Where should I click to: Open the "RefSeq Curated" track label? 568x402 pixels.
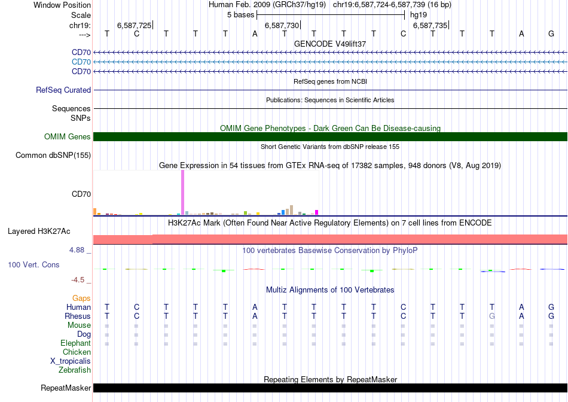tap(63, 90)
